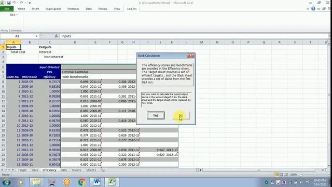Switch to the View ribbon tab
This screenshot has height=187, width=332.
tap(117, 9)
